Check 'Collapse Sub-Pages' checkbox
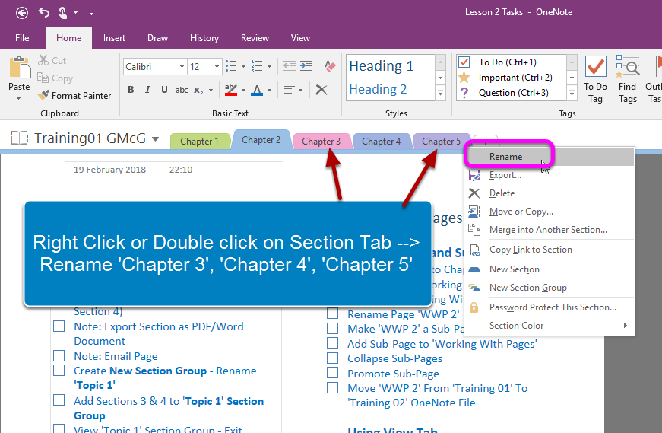This screenshot has width=662, height=433. tap(333, 358)
